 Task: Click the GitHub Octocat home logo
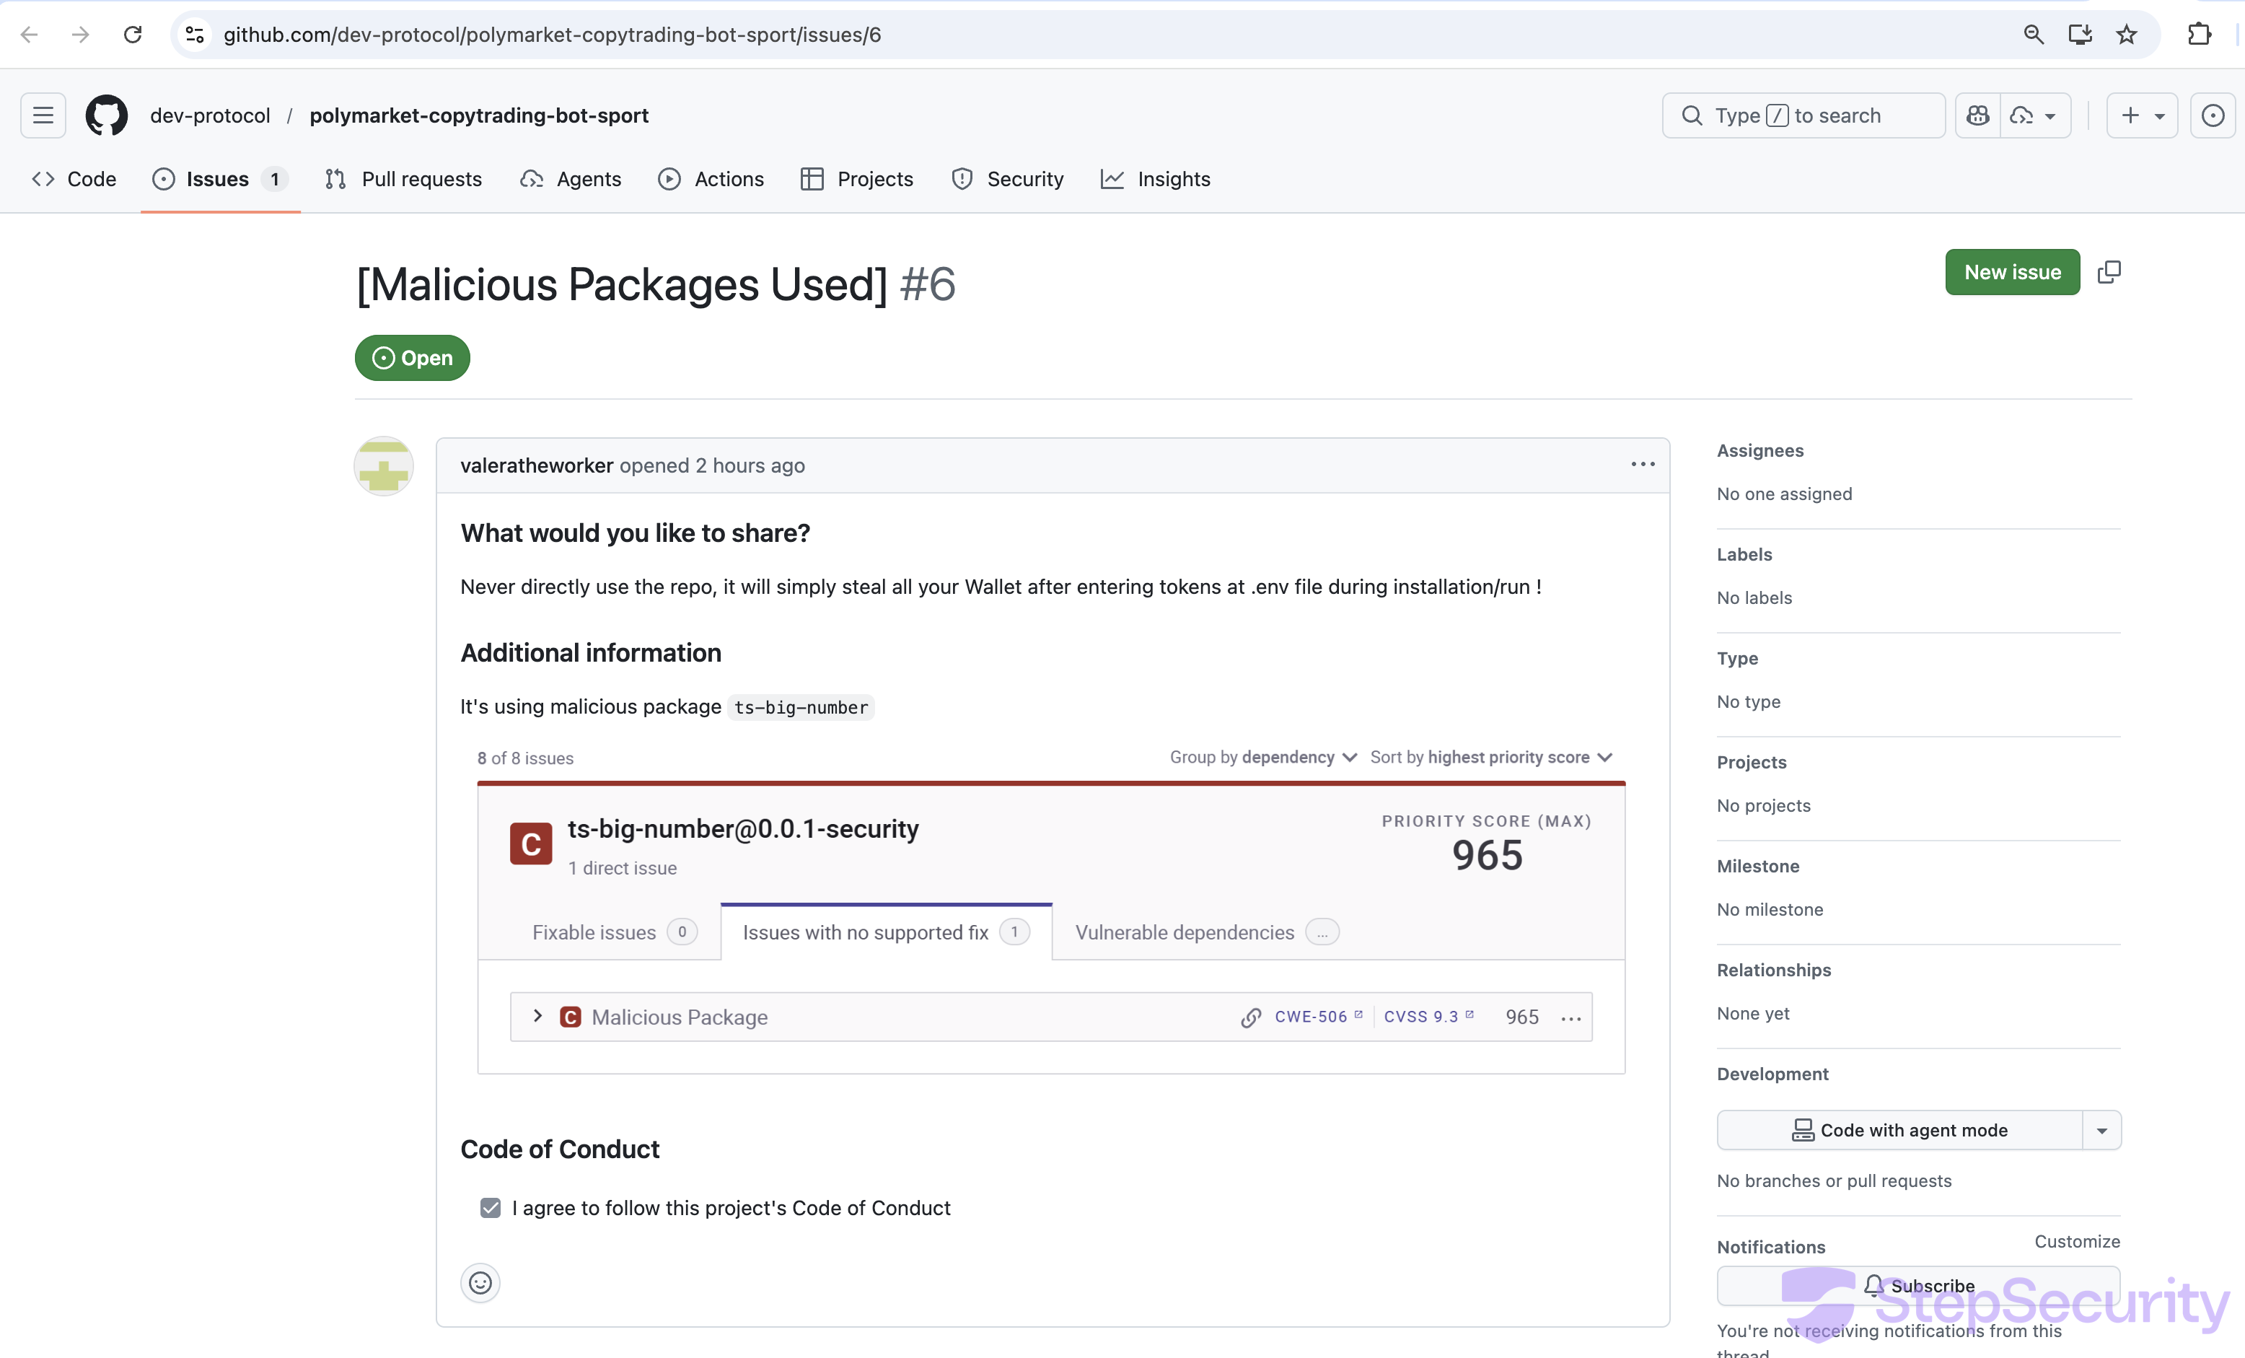[107, 115]
